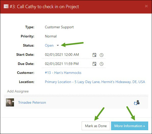The width and height of the screenshot is (152, 134).
Task: Open the Due Date calendar picker
Action: [94, 64]
